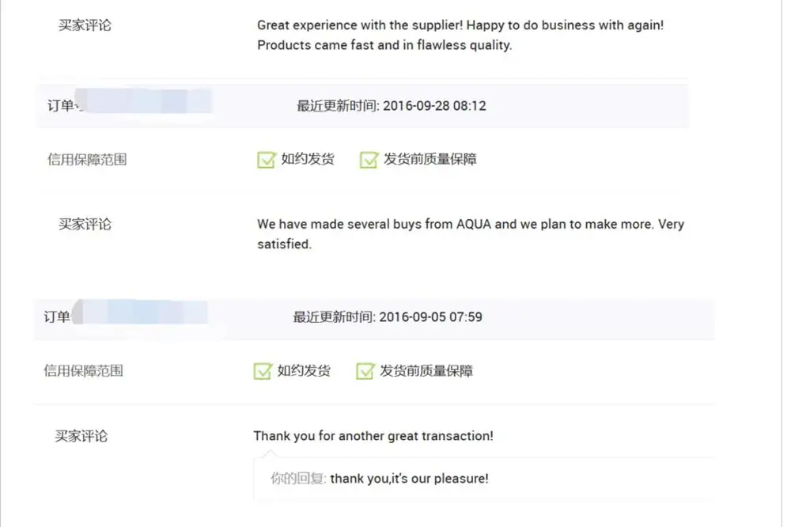
Task: Click 最近更新时间 label of the 2016-09-28 order
Action: click(x=338, y=106)
